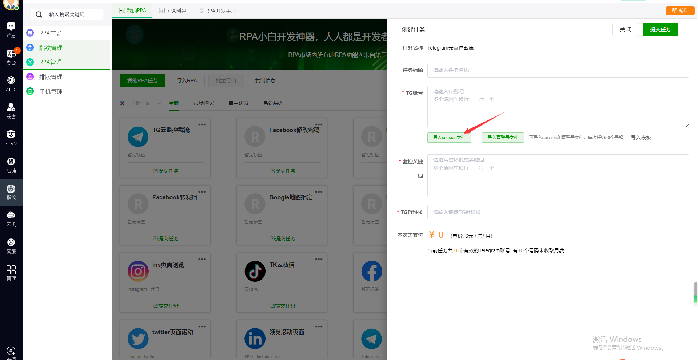Click the SCRM sidebar icon

[11, 138]
